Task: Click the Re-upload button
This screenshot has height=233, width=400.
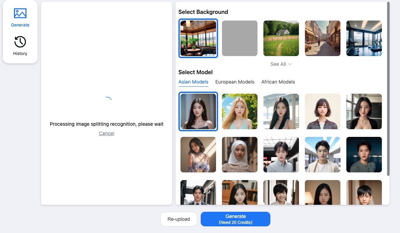Action: (178, 219)
